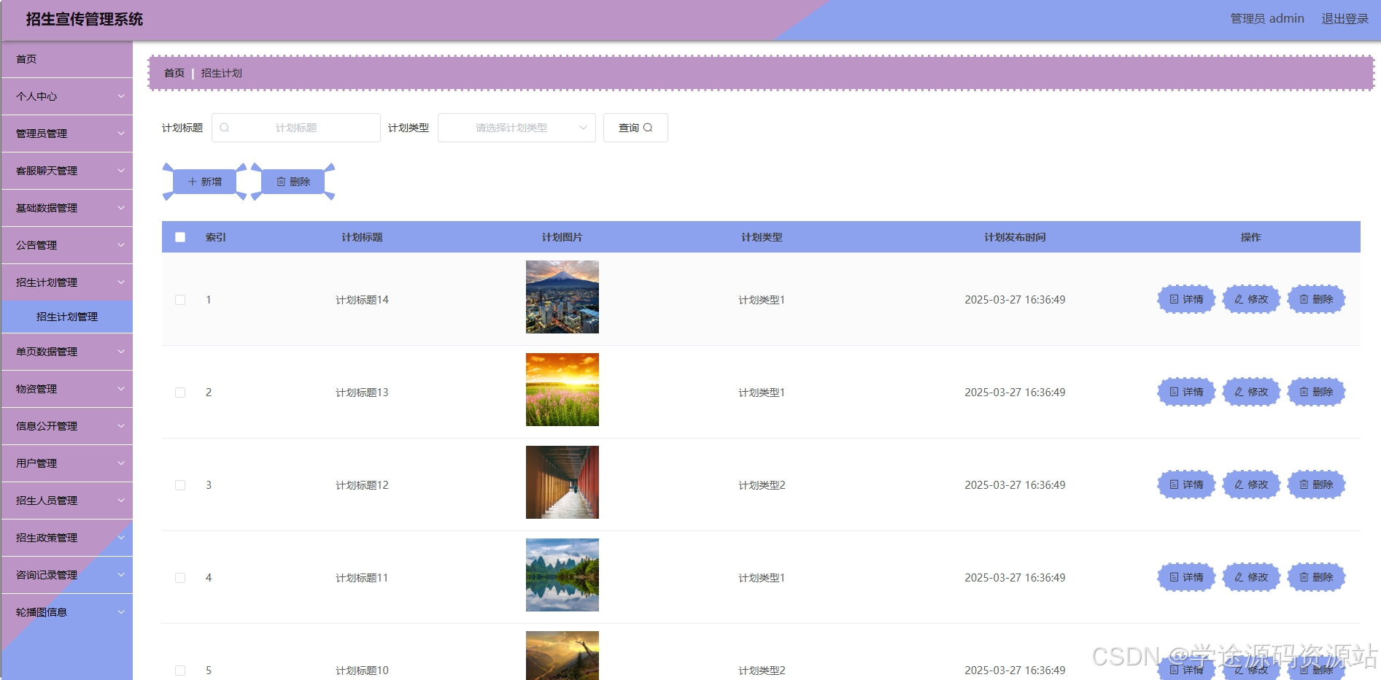The image size is (1381, 680).
Task: Expand the 物资管理 sidebar menu
Action: pos(67,389)
